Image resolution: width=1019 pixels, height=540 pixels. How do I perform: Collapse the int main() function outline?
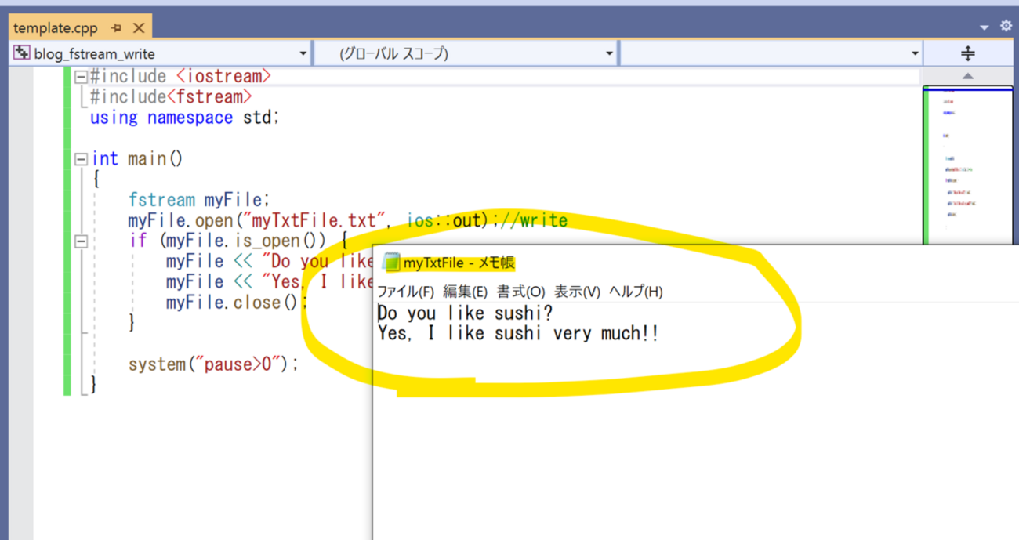80,159
